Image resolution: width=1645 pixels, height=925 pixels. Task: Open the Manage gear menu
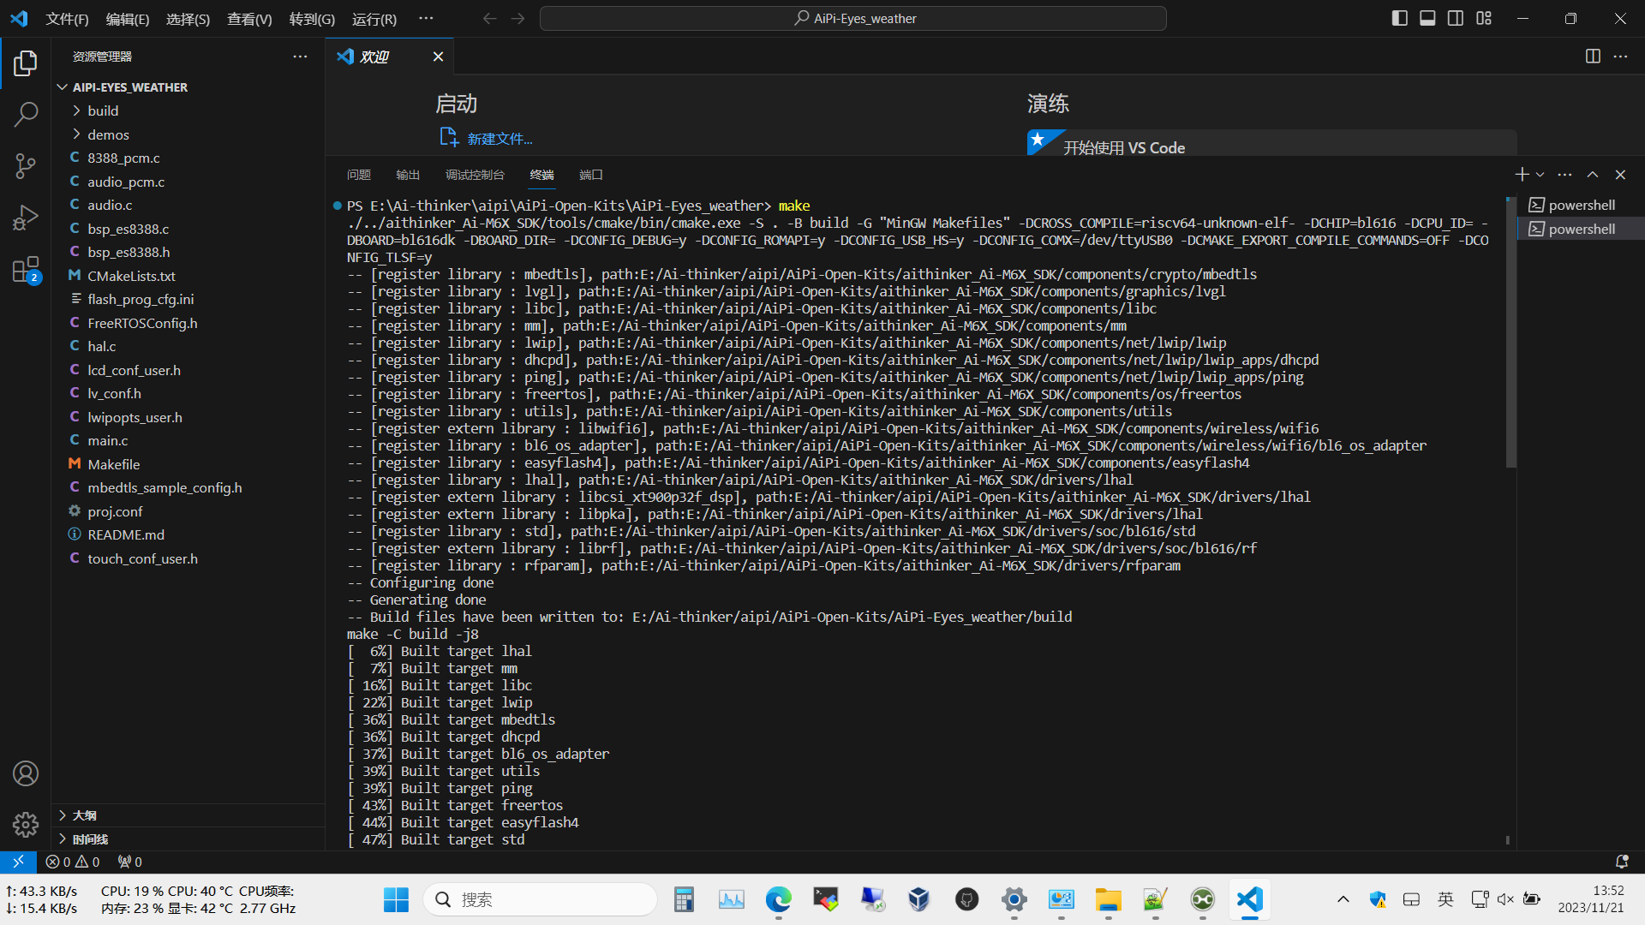point(26,824)
